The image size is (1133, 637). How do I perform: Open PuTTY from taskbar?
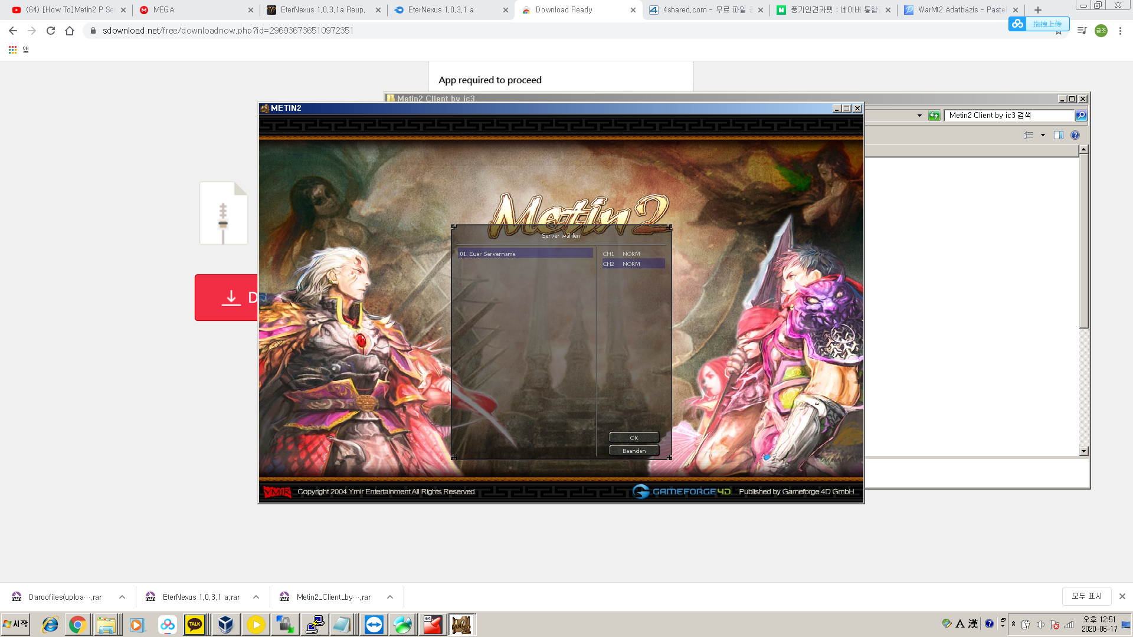pos(316,624)
